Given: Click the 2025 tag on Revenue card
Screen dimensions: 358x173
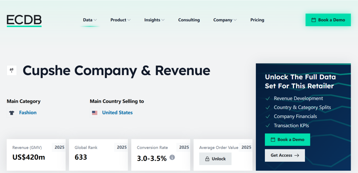Looking at the screenshot, I should pos(59,147).
